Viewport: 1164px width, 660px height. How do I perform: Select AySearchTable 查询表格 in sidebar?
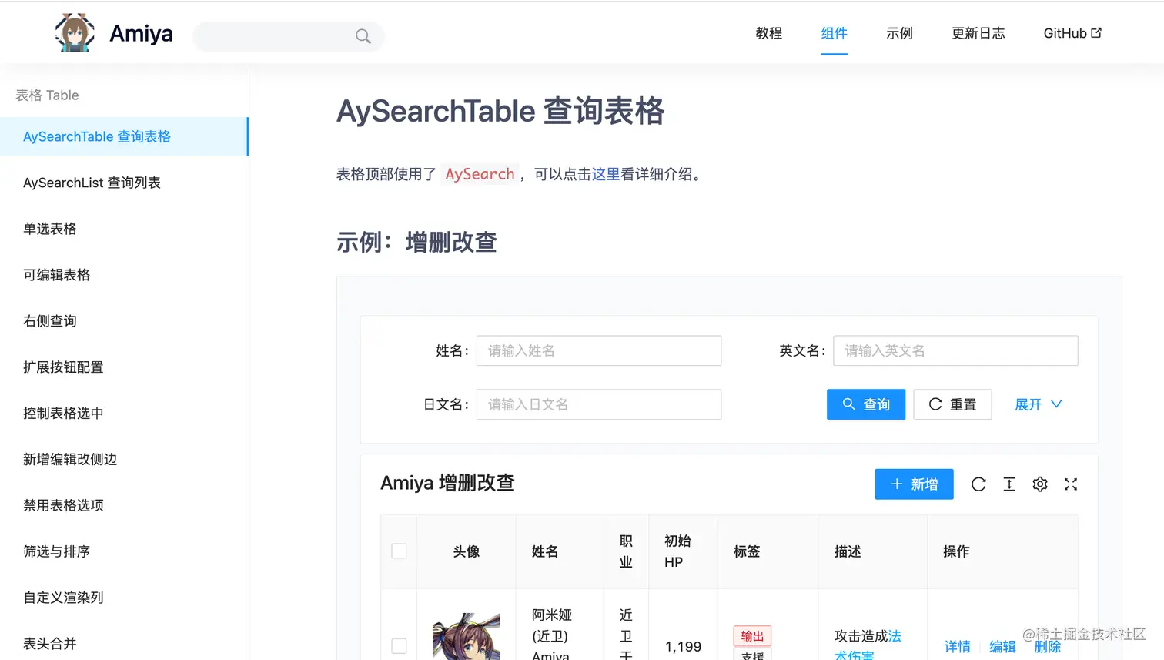coord(124,136)
